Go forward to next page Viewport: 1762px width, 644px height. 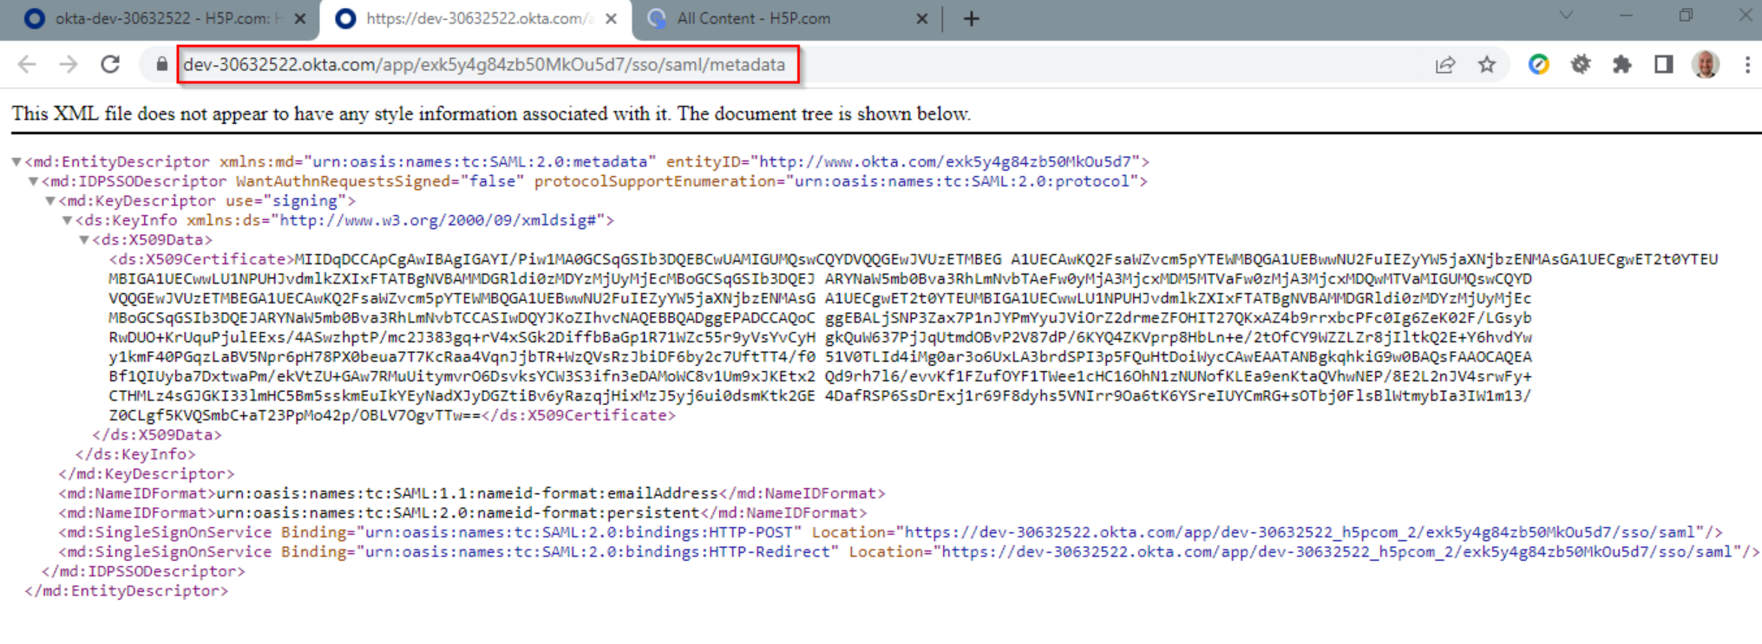[69, 64]
